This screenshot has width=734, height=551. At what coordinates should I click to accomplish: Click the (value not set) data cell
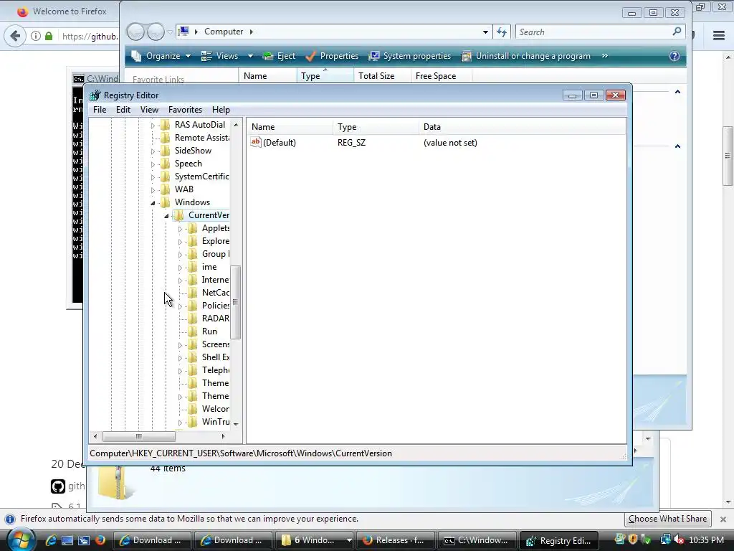450,143
